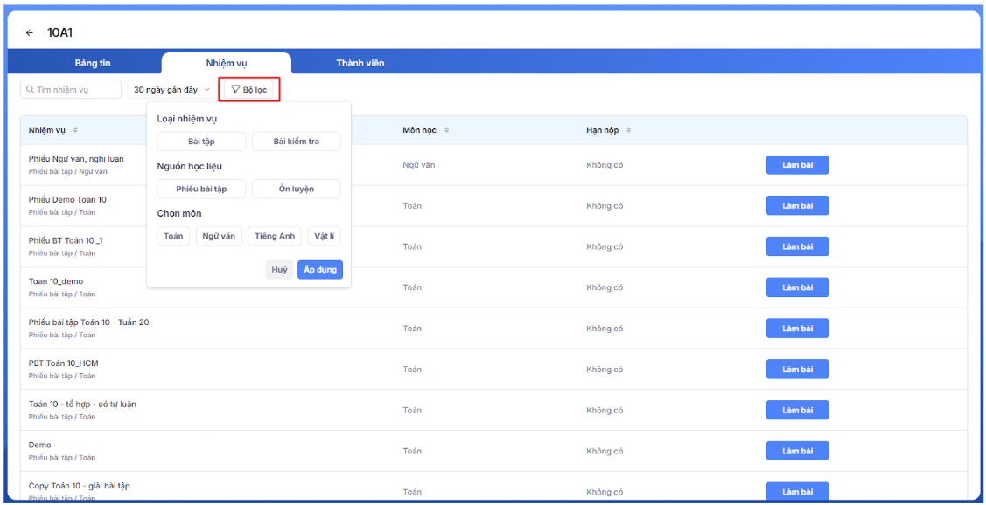Open the 30 ngày gần đây dropdown
986x505 pixels.
(x=171, y=90)
